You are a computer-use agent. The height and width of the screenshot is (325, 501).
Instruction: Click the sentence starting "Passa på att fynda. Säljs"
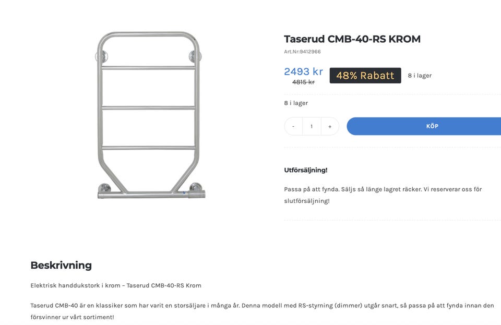383,189
